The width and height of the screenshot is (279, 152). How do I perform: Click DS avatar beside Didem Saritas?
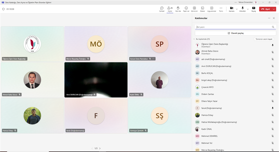[197, 94]
